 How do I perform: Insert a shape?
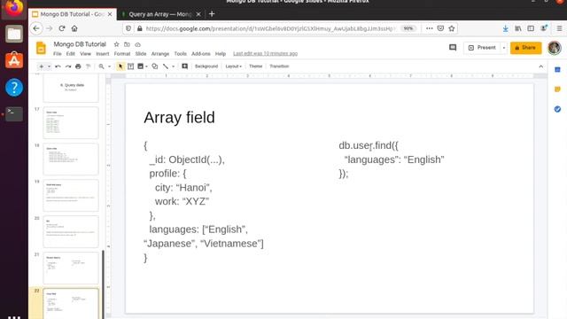click(155, 66)
